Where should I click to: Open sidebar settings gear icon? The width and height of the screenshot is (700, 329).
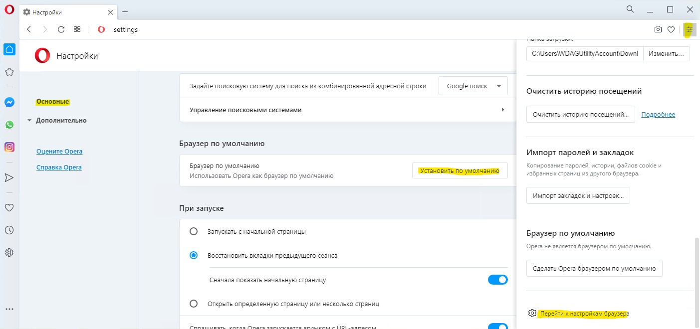click(x=9, y=253)
